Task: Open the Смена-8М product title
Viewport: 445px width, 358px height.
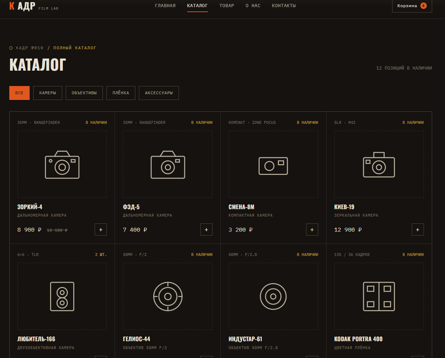Action: (241, 207)
